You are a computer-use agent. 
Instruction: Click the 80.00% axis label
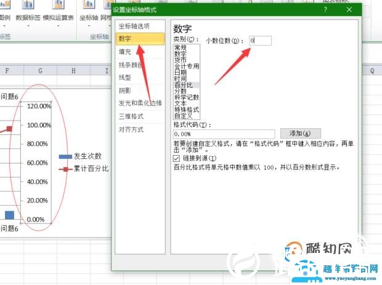point(37,144)
